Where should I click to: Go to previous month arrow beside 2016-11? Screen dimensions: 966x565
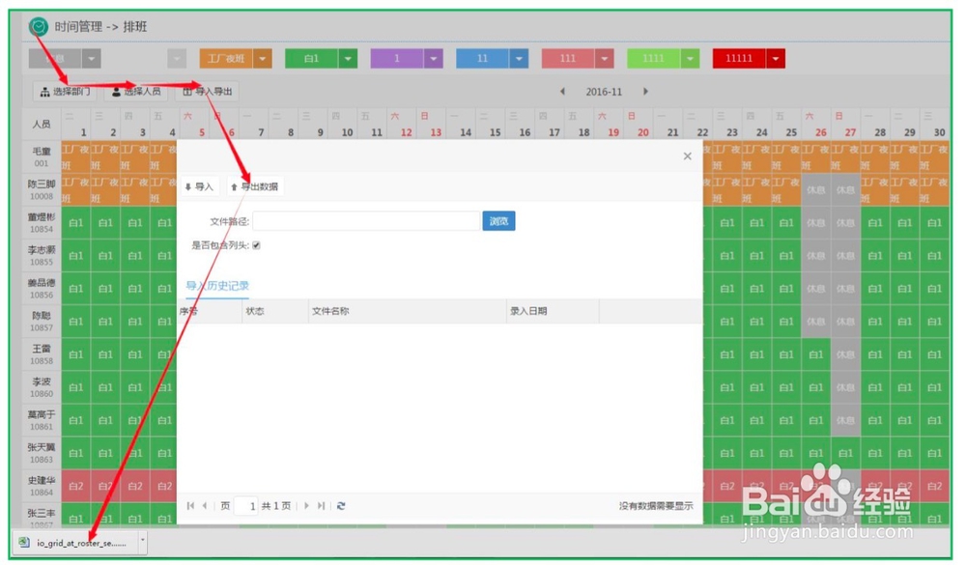(x=562, y=91)
